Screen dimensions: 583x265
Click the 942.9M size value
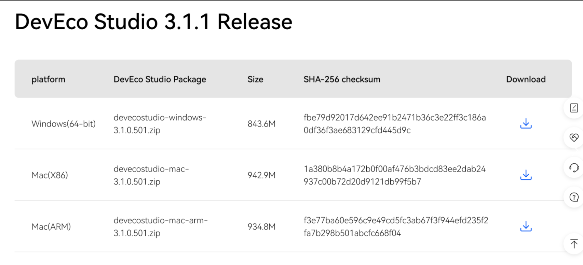(261, 175)
